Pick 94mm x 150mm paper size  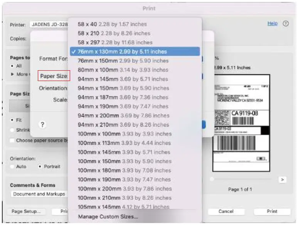[x=135, y=88]
